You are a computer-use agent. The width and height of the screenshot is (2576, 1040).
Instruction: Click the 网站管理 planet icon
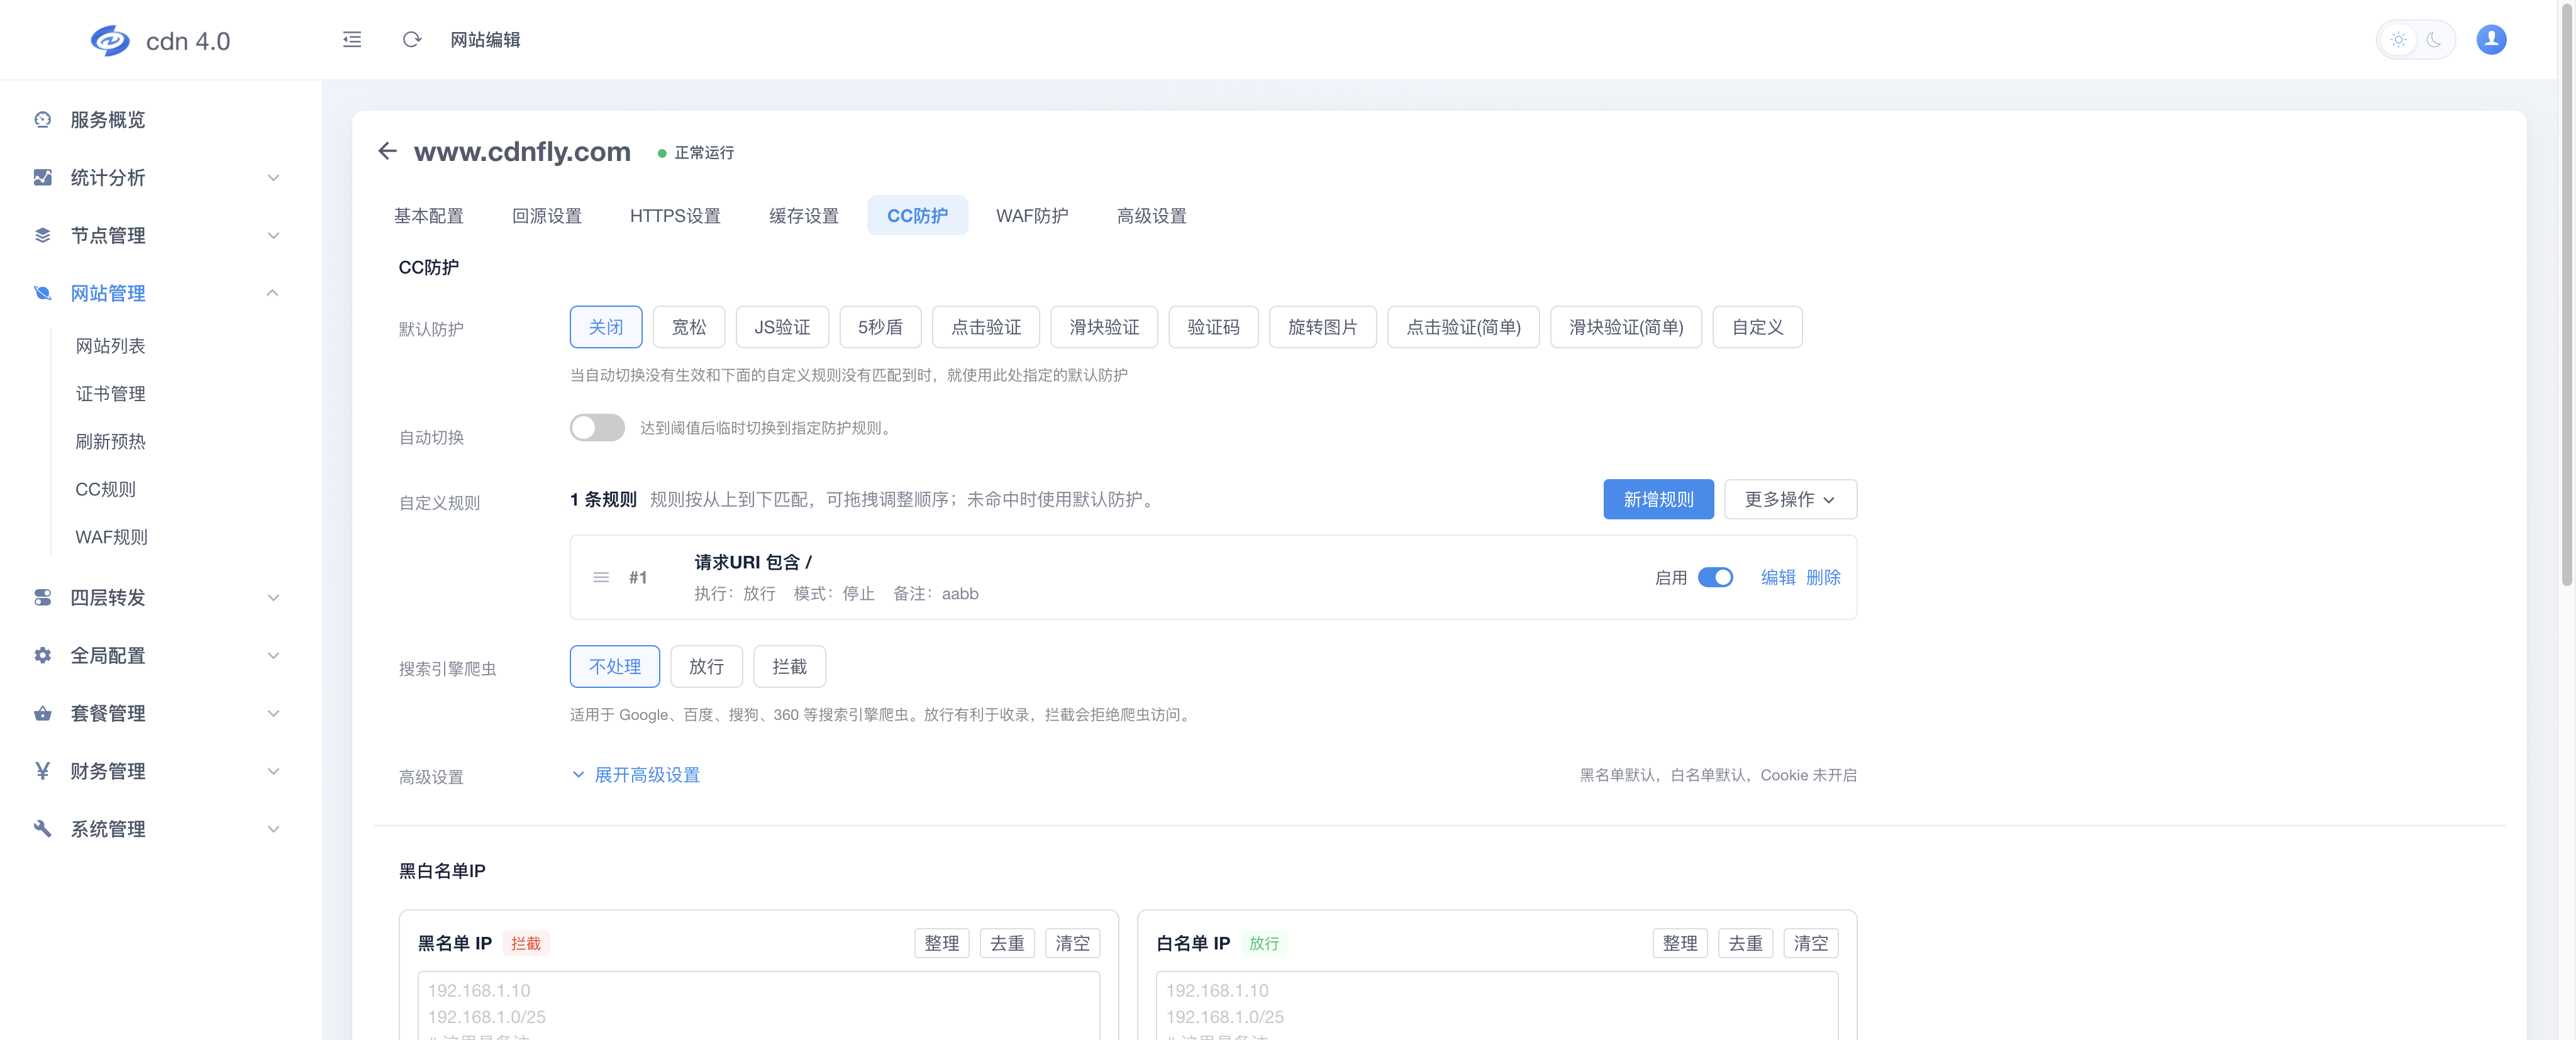42,293
